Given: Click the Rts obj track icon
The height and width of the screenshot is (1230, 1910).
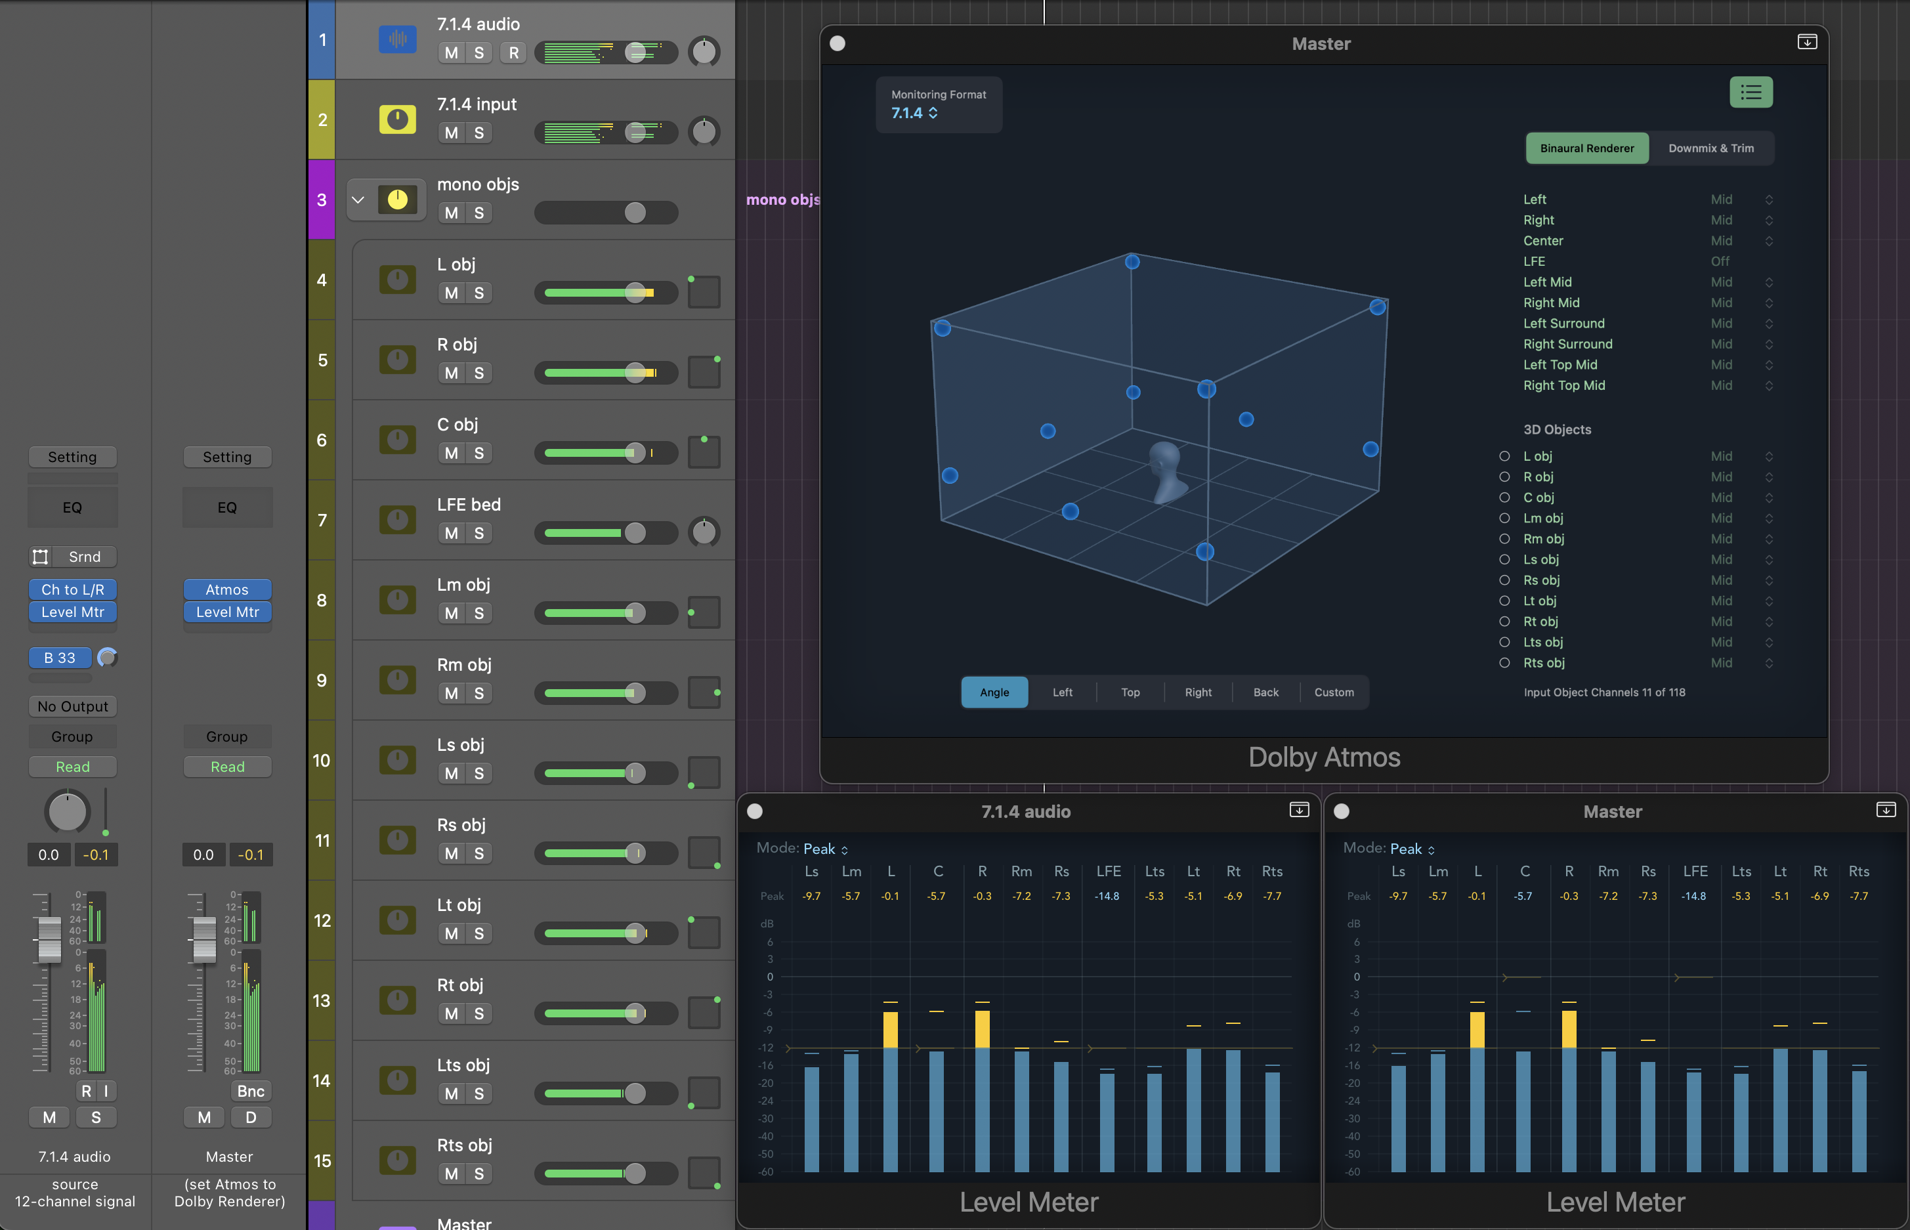Looking at the screenshot, I should point(398,1160).
